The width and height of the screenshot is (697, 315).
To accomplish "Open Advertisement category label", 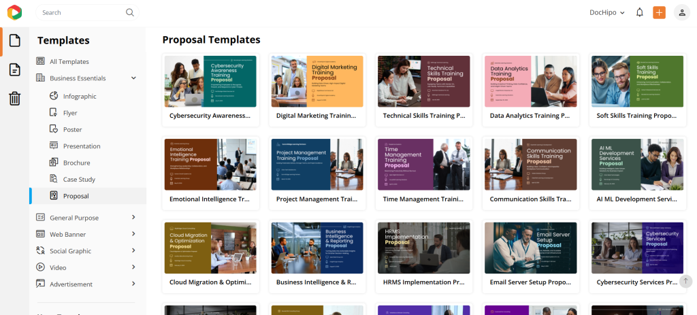I will click(x=71, y=284).
